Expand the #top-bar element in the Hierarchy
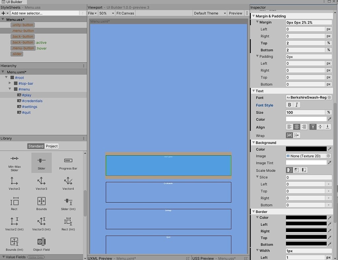 pyautogui.click(x=10, y=83)
